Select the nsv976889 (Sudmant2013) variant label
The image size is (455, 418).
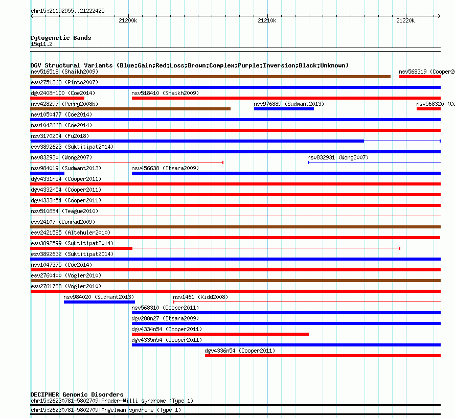point(289,104)
